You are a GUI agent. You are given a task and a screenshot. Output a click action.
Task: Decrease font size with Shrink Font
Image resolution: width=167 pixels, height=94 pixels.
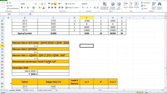click(45, 4)
